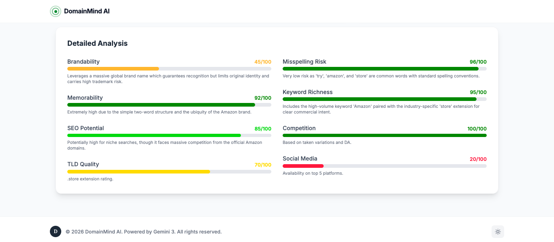Click the Brandability trademark risk description
554x242 pixels.
tap(168, 79)
